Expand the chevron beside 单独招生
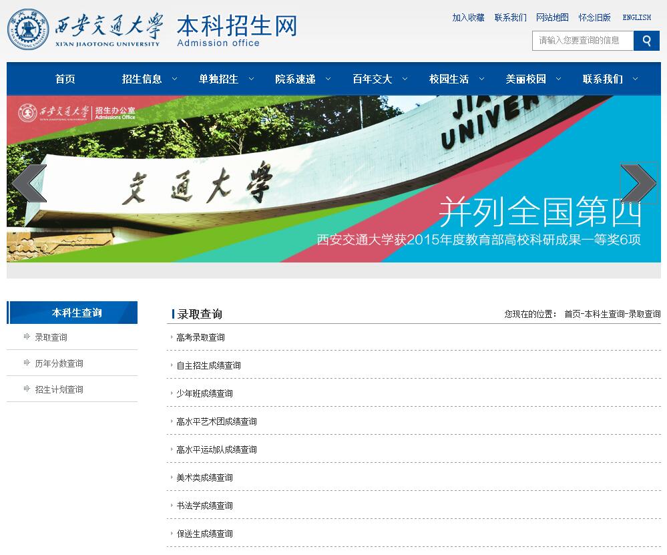Viewport: 667px width, 555px height. point(252,79)
